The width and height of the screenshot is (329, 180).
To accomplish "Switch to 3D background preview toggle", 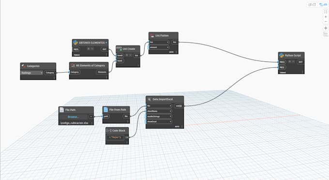I will [x=323, y=4].
